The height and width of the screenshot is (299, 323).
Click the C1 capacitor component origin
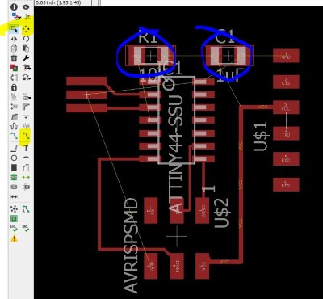coord(228,56)
